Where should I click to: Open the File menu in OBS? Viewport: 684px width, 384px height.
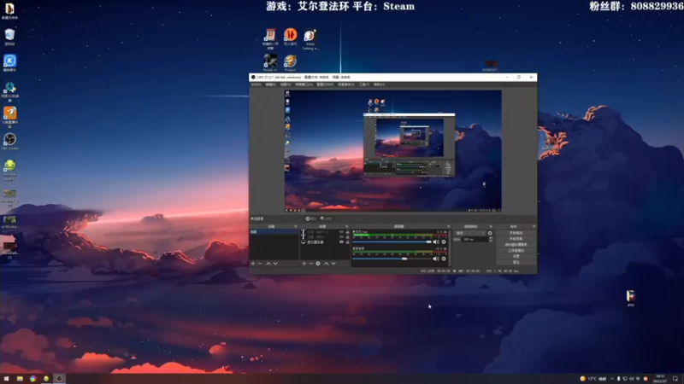[x=256, y=84]
